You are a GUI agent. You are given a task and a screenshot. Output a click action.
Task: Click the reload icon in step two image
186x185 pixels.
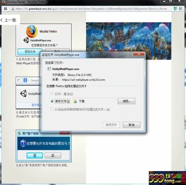pos(18,80)
